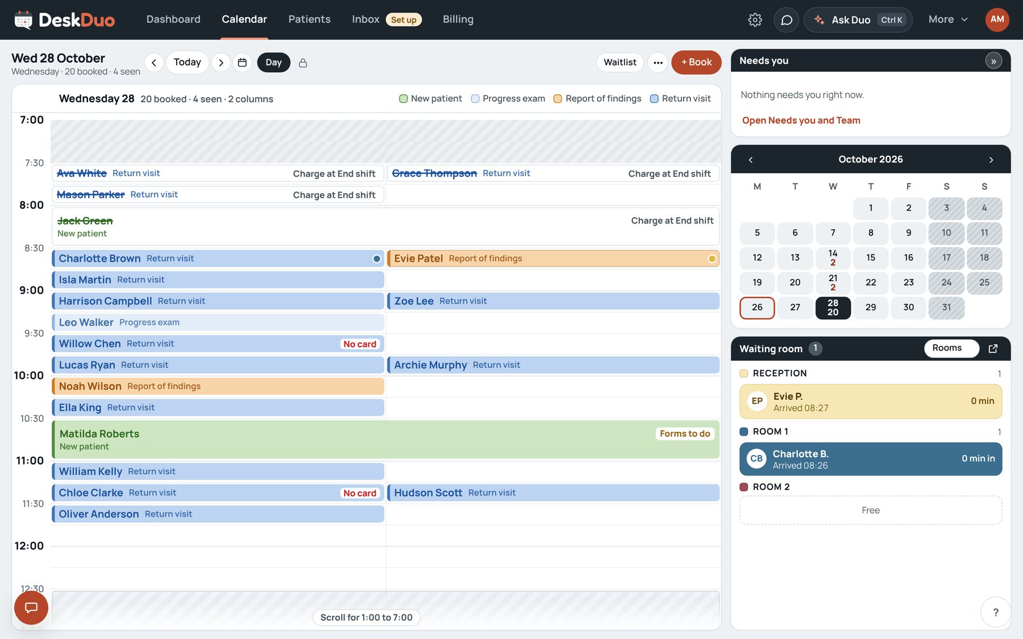Open the AM user avatar menu

(997, 20)
